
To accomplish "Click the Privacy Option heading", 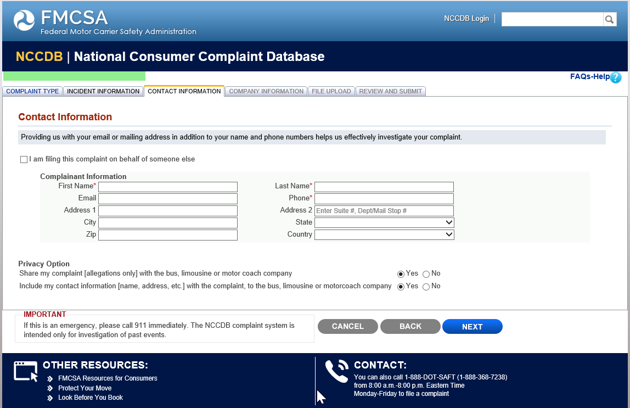I will pyautogui.click(x=44, y=264).
